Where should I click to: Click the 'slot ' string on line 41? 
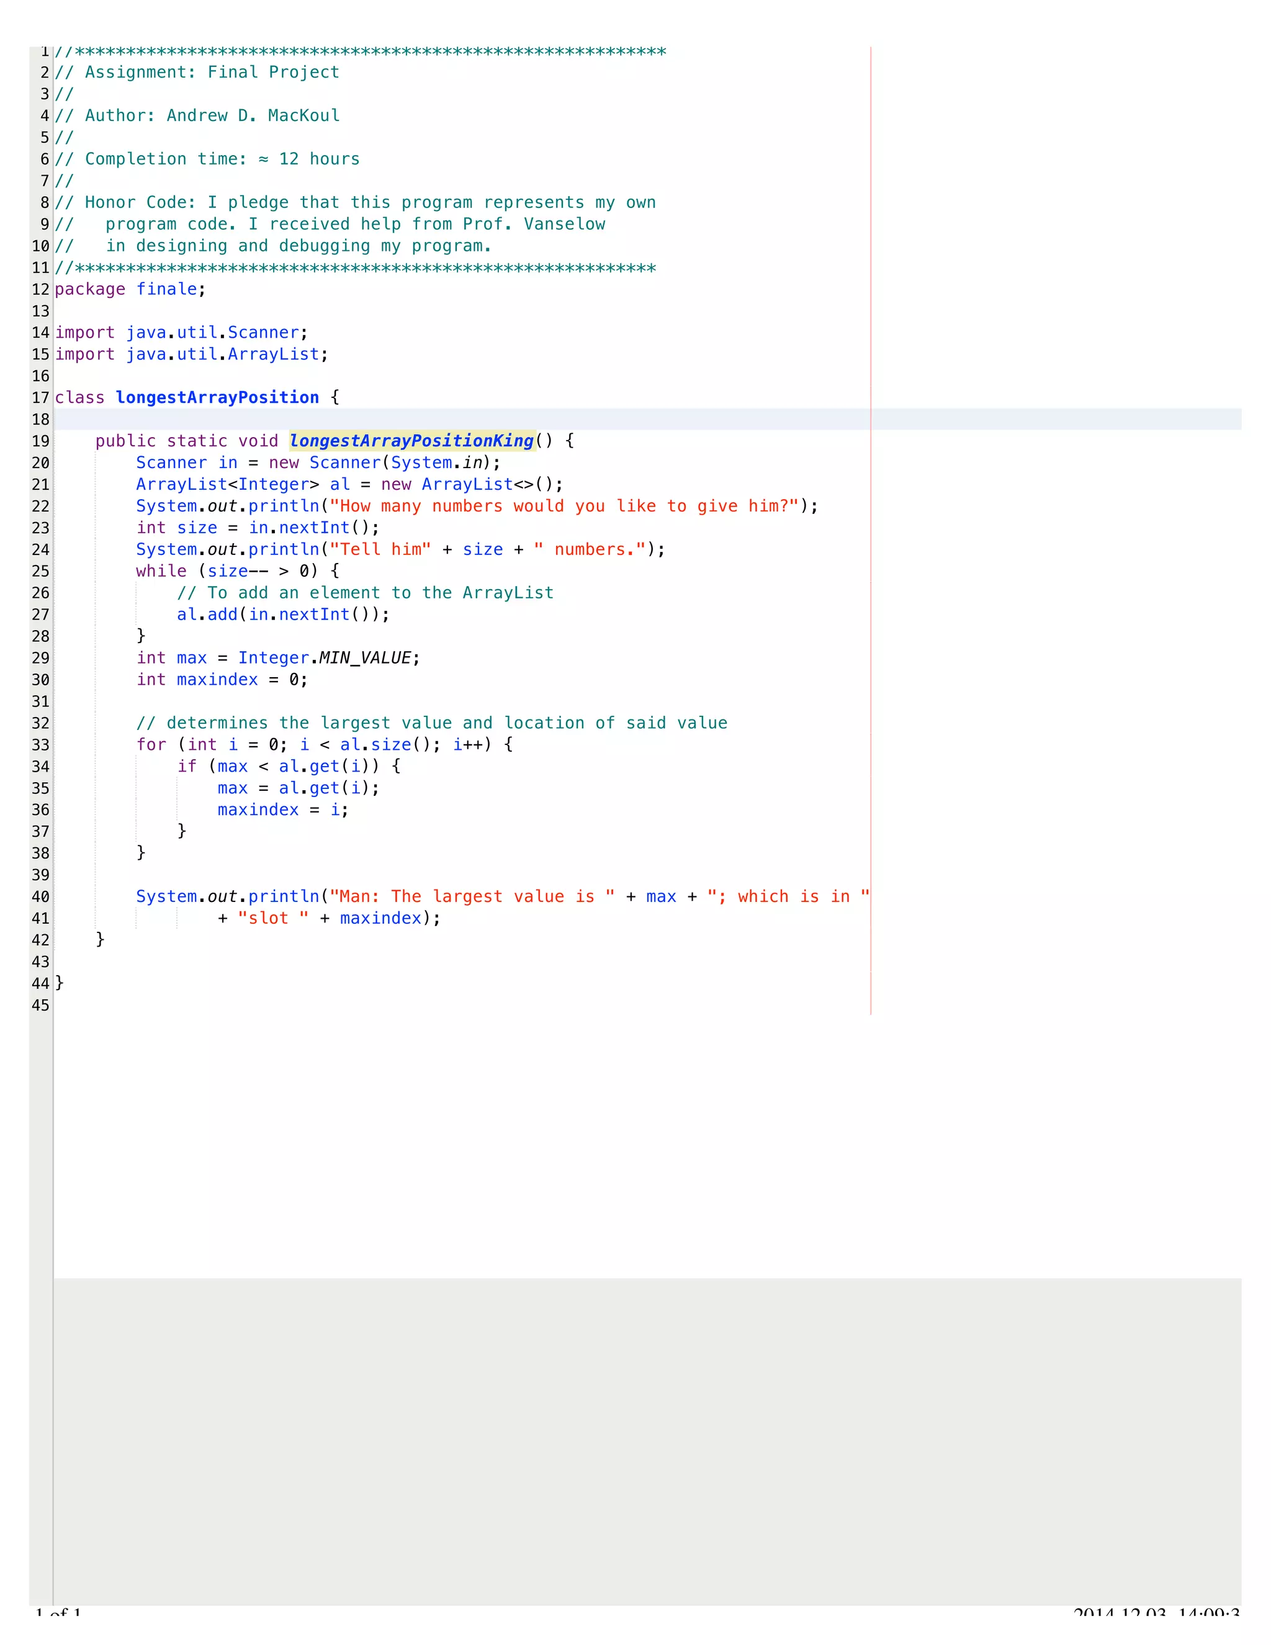pyautogui.click(x=273, y=918)
